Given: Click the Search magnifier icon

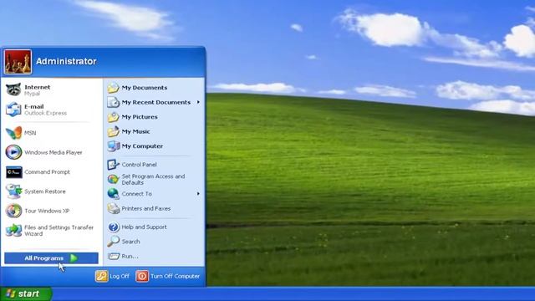Looking at the screenshot, I should pyautogui.click(x=114, y=242).
